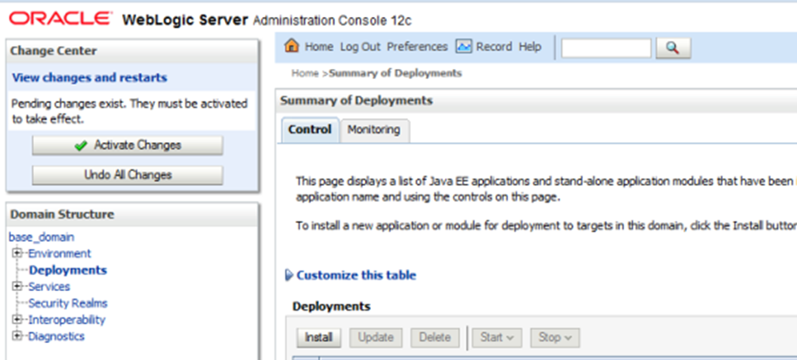Click the Record toolbar link
Image resolution: width=797 pixels, height=360 pixels.
494,47
